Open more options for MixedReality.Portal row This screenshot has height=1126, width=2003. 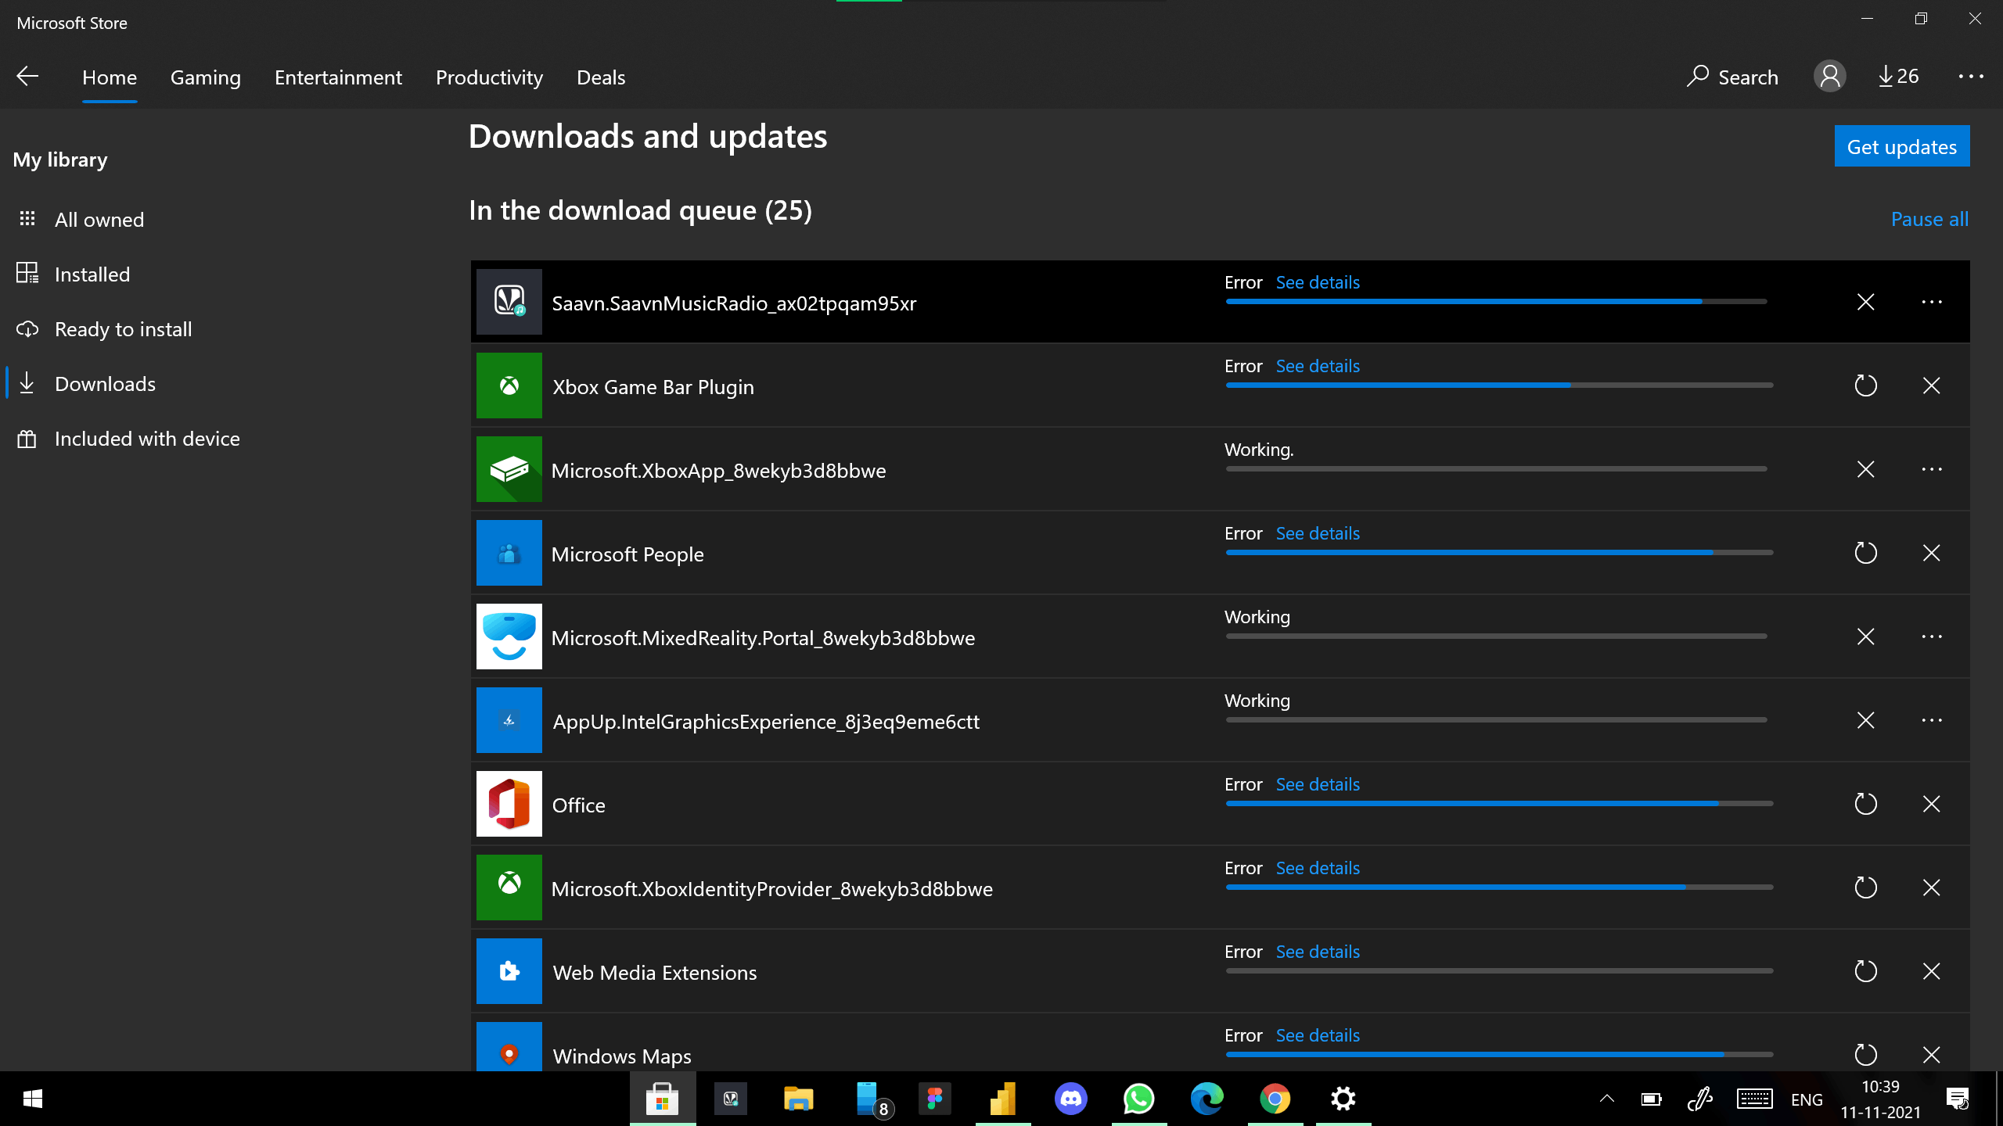[x=1932, y=637]
